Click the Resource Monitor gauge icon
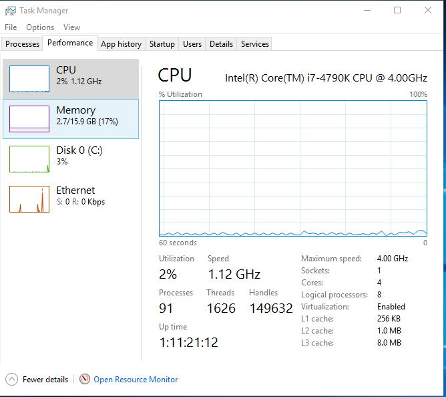 tap(85, 379)
